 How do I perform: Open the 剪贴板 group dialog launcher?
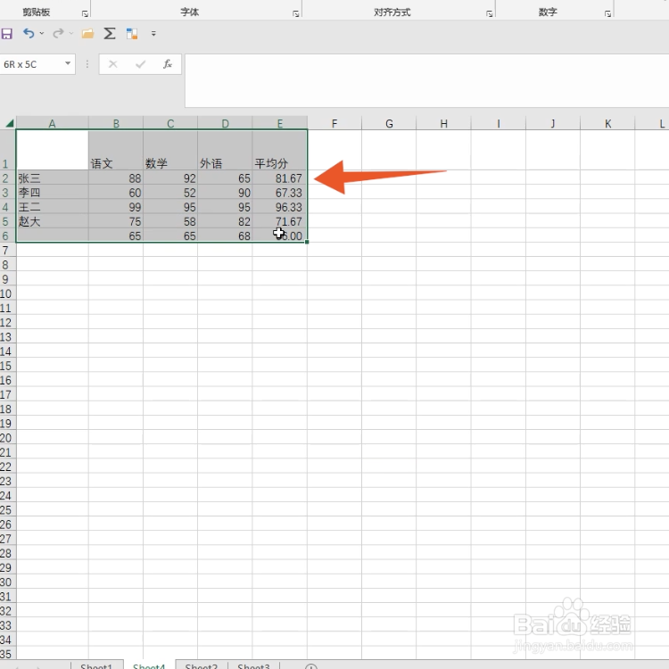coord(85,14)
